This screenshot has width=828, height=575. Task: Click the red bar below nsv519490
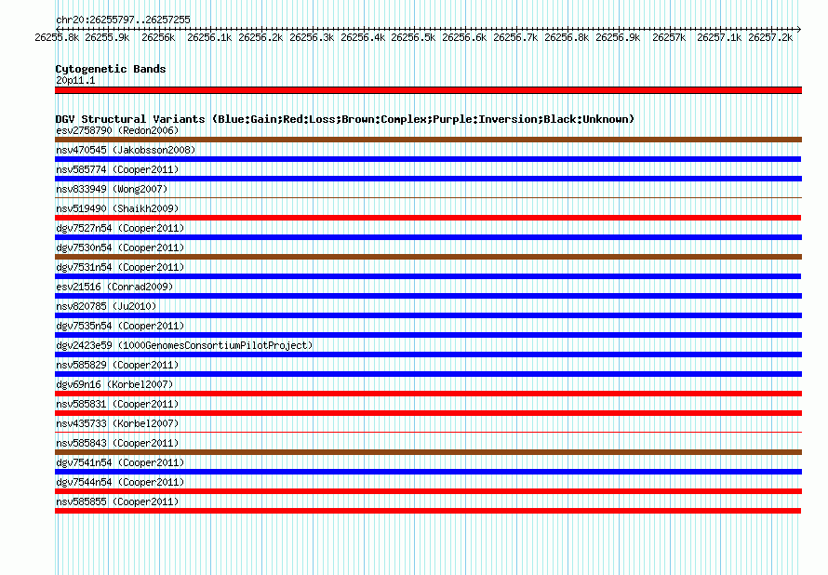[428, 218]
